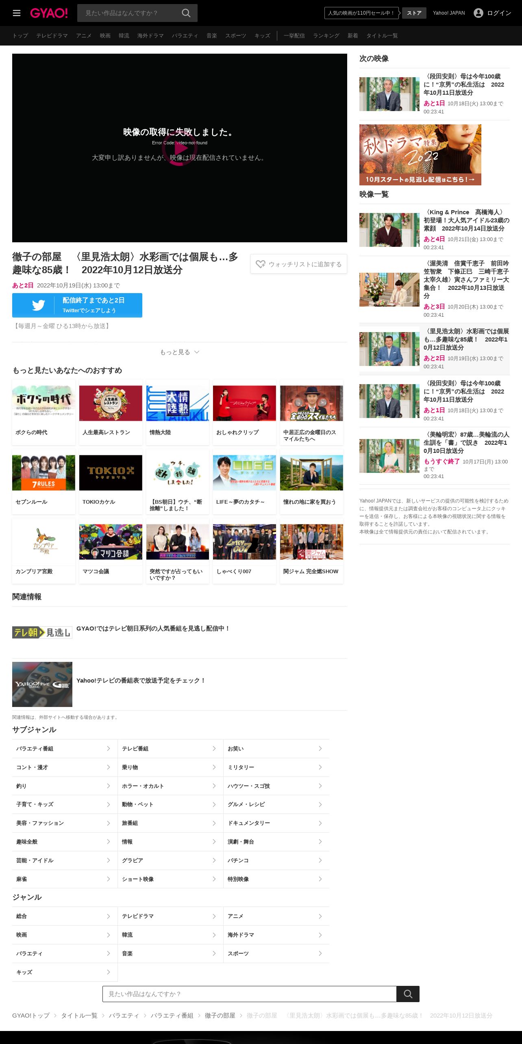Open しゃべくり007 recommendation thumbnail
The width and height of the screenshot is (522, 1044).
click(244, 542)
